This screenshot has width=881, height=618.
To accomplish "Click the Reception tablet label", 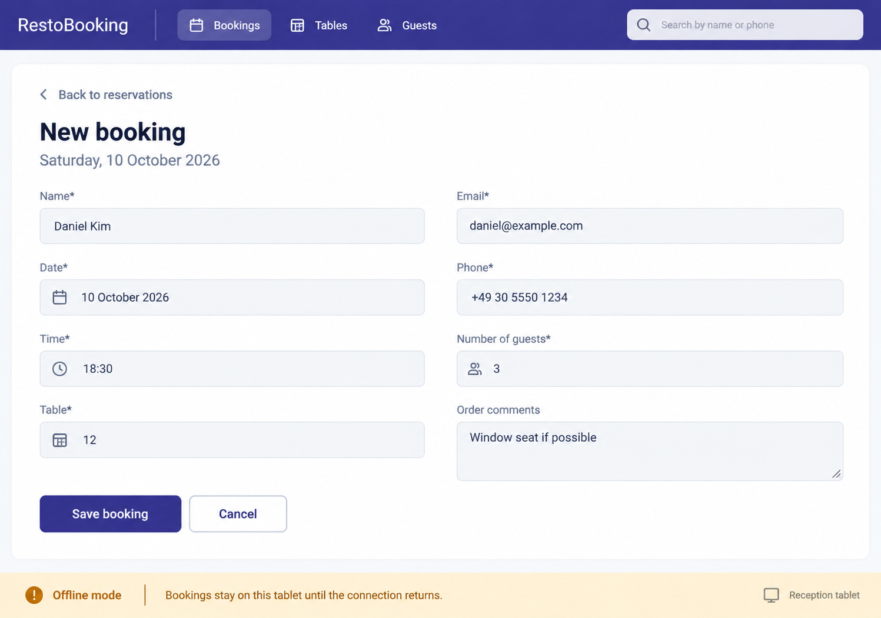I will (824, 595).
